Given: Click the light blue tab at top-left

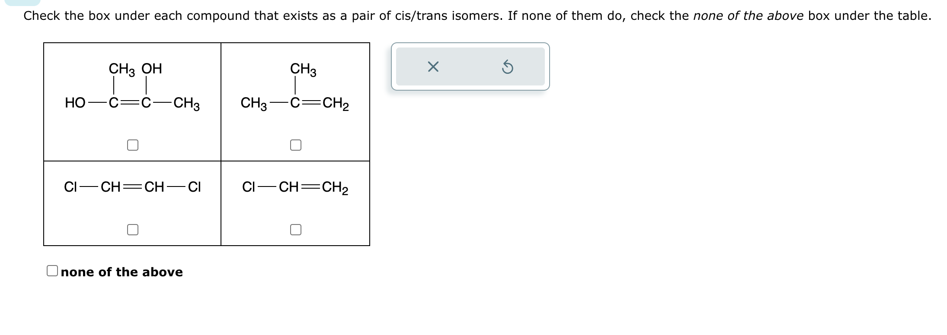Looking at the screenshot, I should pyautogui.click(x=22, y=2).
